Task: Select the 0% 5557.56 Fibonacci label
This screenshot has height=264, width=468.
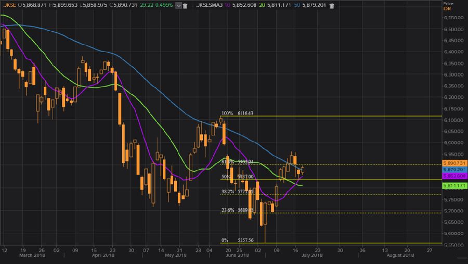Action: [237, 240]
